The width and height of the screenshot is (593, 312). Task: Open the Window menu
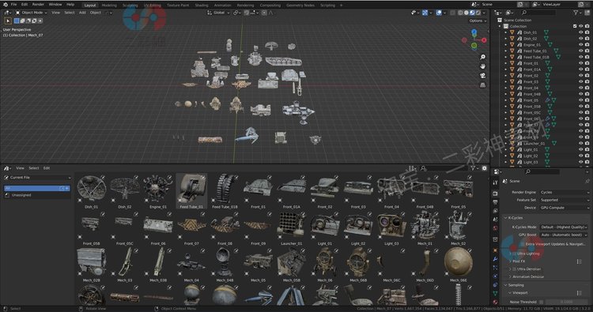tap(55, 5)
